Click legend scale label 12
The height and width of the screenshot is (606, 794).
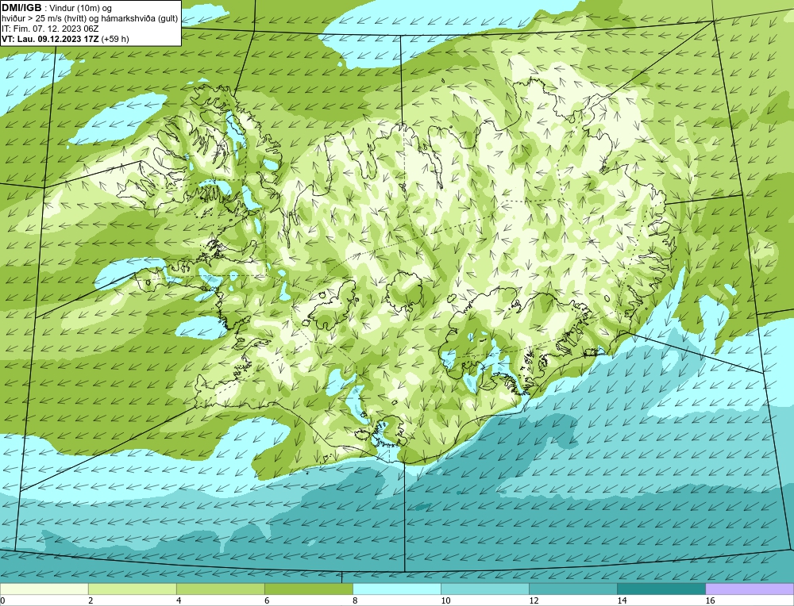tap(534, 600)
